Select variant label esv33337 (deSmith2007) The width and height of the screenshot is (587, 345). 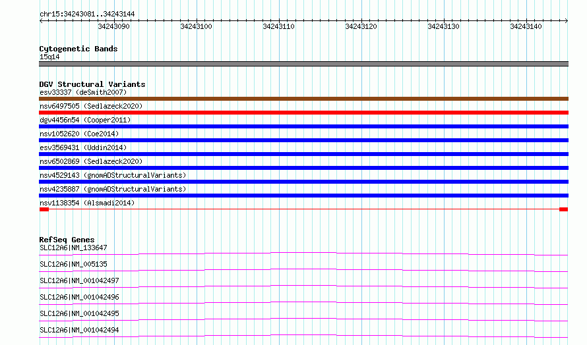point(83,92)
